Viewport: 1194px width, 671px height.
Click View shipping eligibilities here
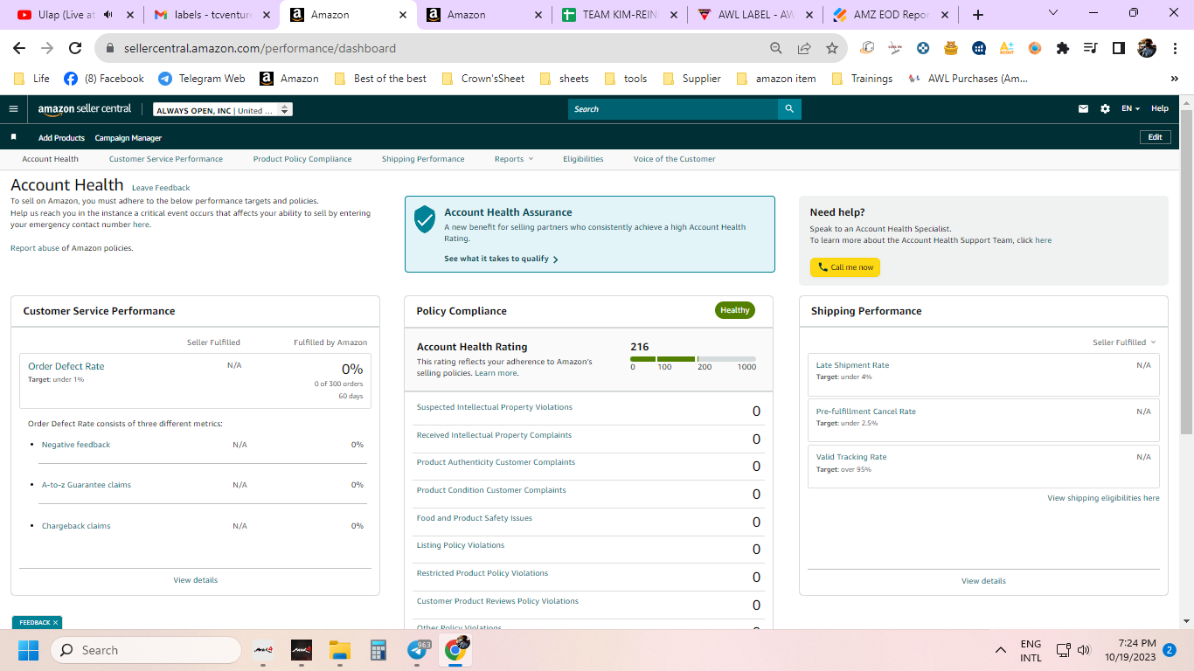1103,498
